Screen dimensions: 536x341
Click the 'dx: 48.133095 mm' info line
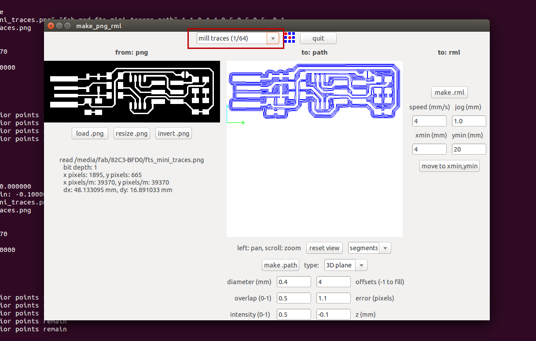pyautogui.click(x=118, y=190)
